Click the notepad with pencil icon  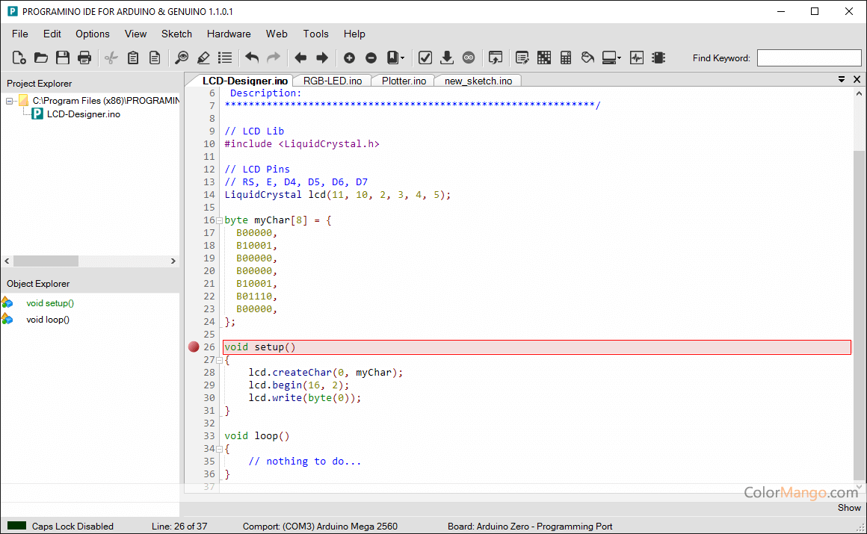click(522, 58)
